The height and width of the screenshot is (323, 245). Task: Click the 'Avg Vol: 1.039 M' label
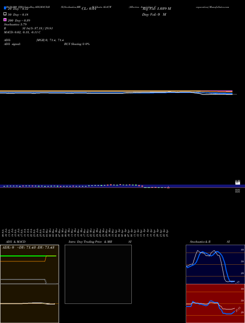(156, 9)
